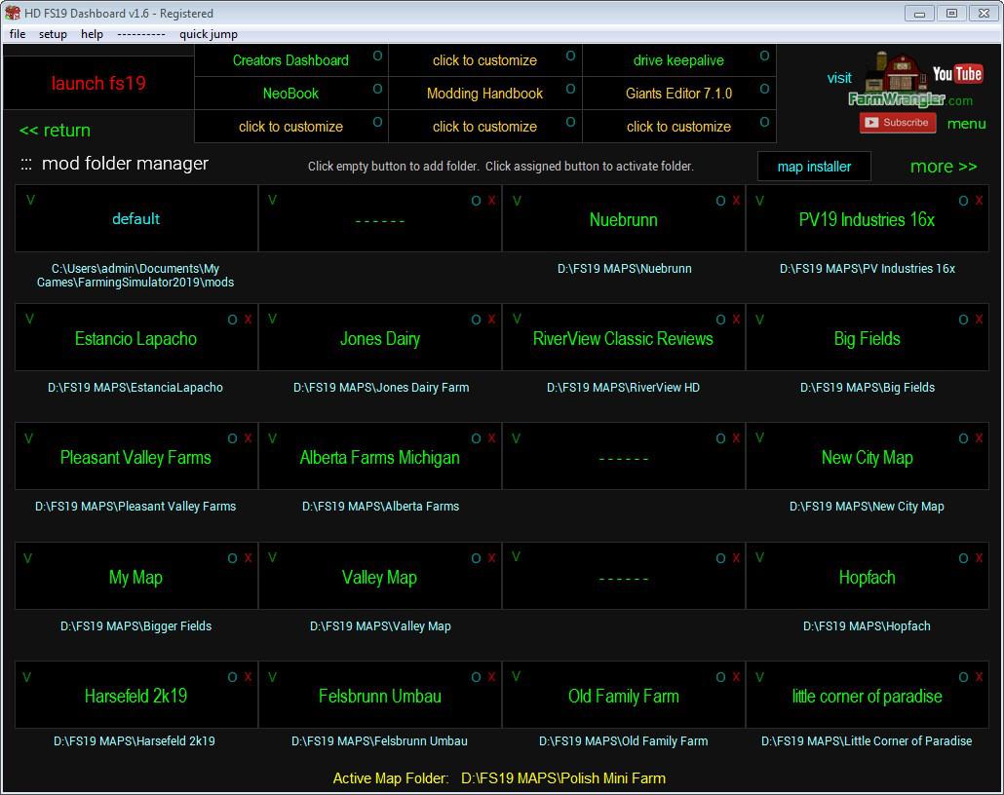Click the green V icon on Valley Map

[272, 557]
